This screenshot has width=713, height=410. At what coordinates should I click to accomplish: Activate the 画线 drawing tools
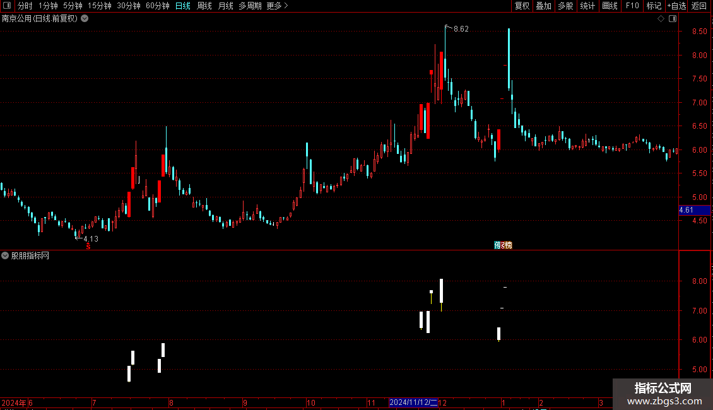[x=610, y=6]
